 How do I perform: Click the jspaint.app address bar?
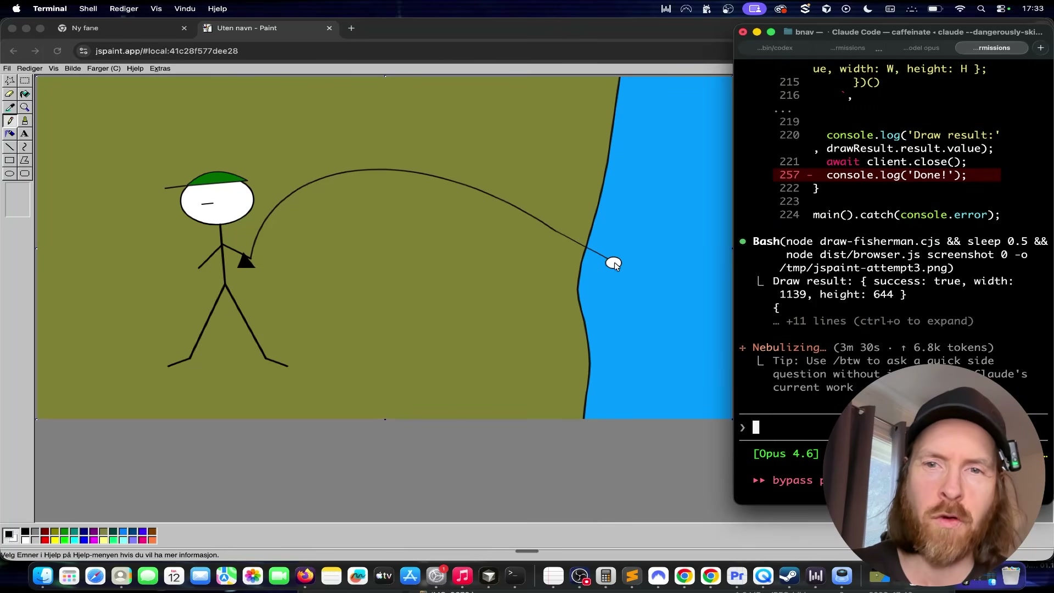tap(166, 51)
